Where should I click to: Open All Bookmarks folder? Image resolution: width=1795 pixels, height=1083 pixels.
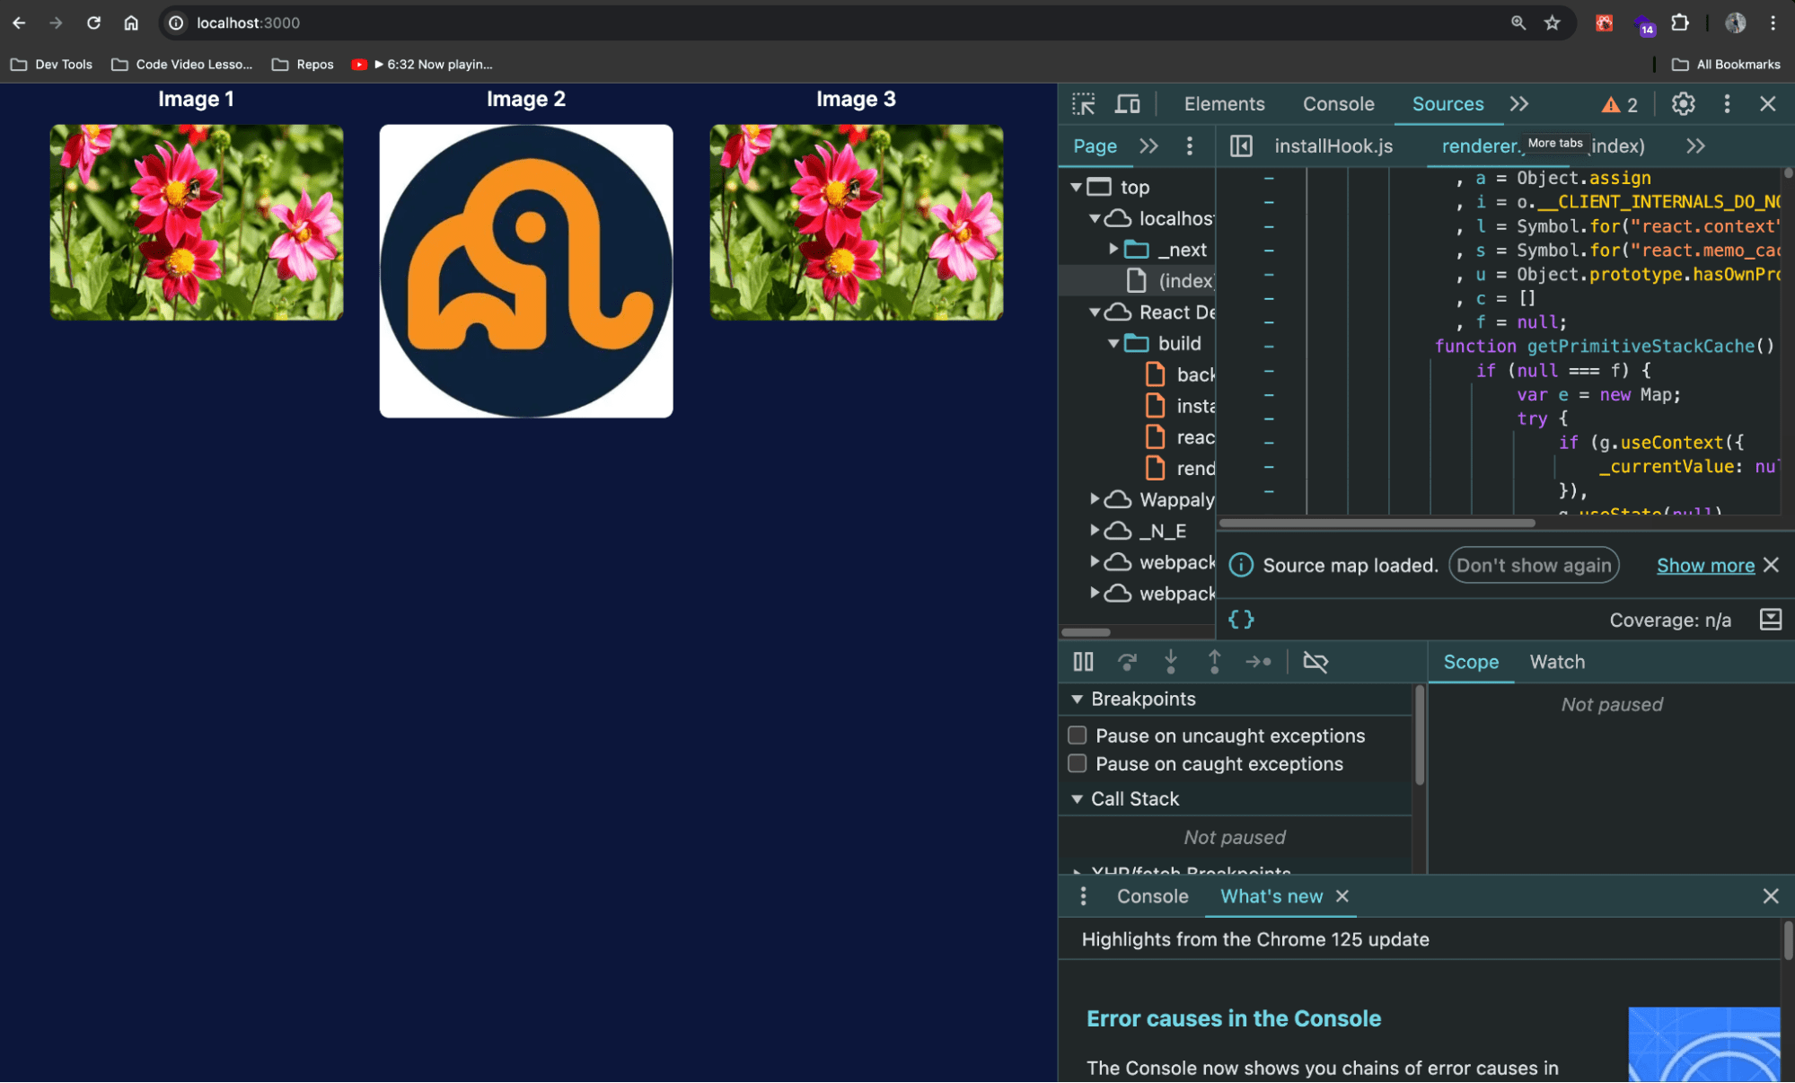point(1726,65)
